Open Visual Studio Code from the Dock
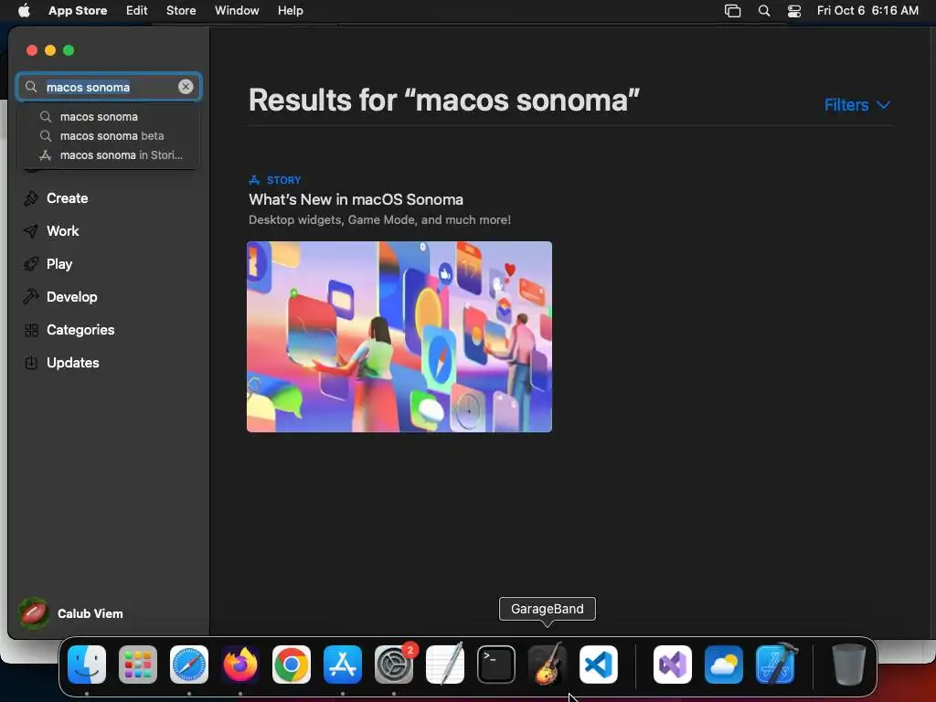Screen dimensions: 936x702 [x=599, y=665]
